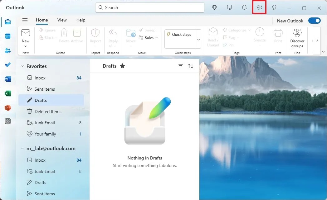Open the Notifications bell in the title bar
This screenshot has width=327, height=200.
click(x=244, y=7)
